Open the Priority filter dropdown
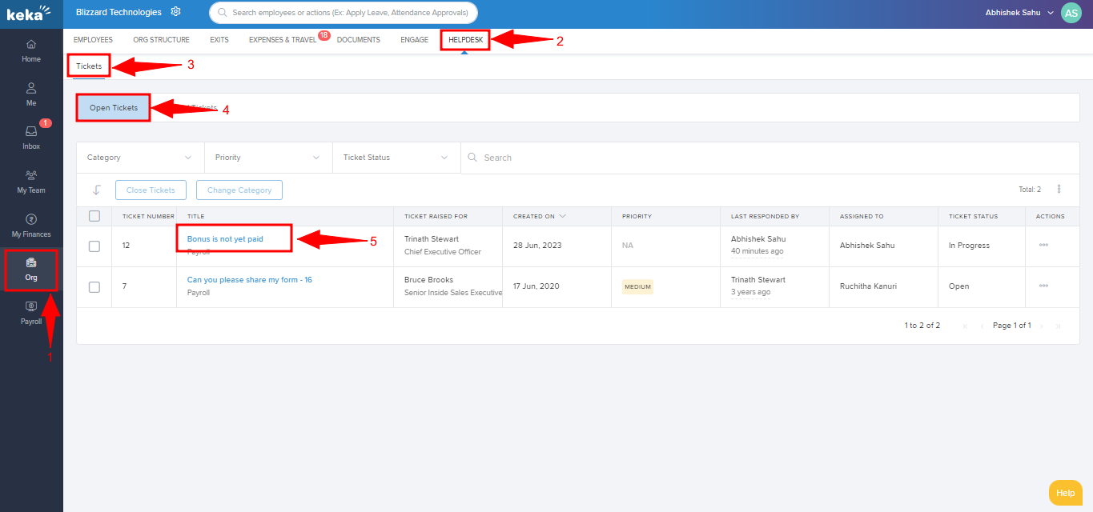 pyautogui.click(x=268, y=158)
